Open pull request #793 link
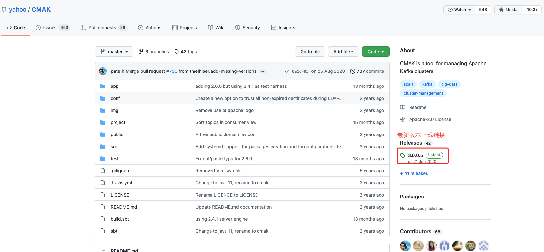 [x=172, y=71]
